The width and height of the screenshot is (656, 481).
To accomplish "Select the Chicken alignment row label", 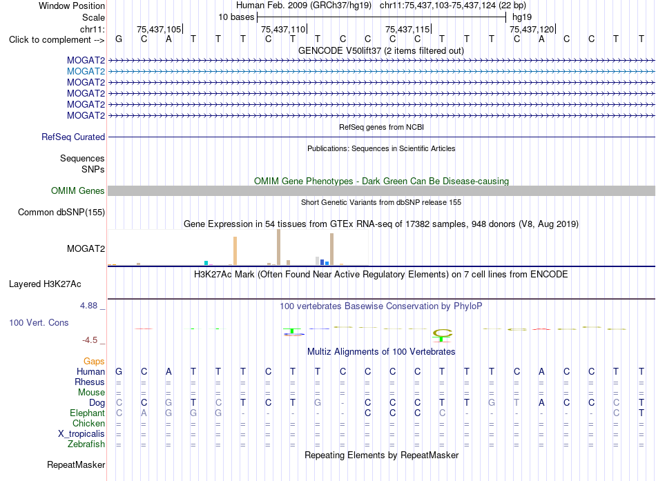I will (88, 423).
